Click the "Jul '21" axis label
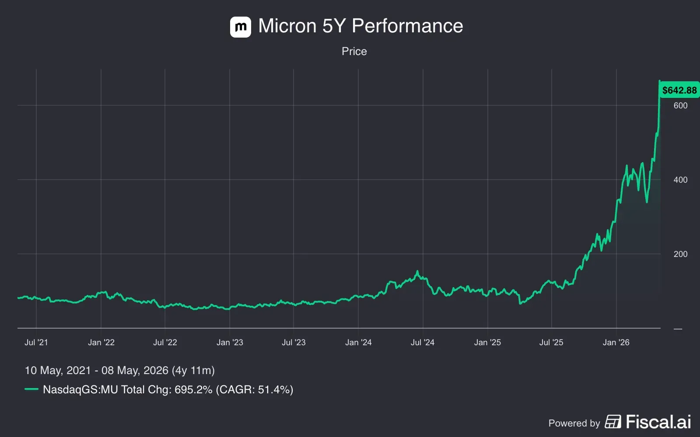Screen dimensions: 700x437 pyautogui.click(x=36, y=342)
